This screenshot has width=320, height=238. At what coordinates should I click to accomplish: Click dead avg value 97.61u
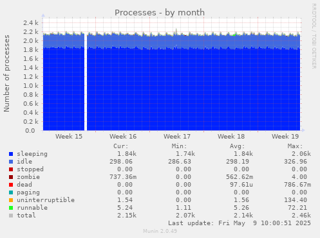pyautogui.click(x=241, y=185)
